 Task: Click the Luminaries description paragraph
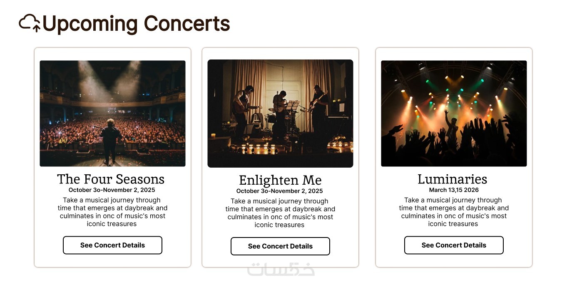tap(453, 212)
